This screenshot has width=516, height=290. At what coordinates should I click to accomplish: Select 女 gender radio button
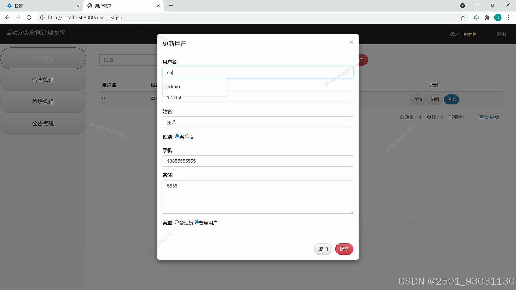[187, 136]
